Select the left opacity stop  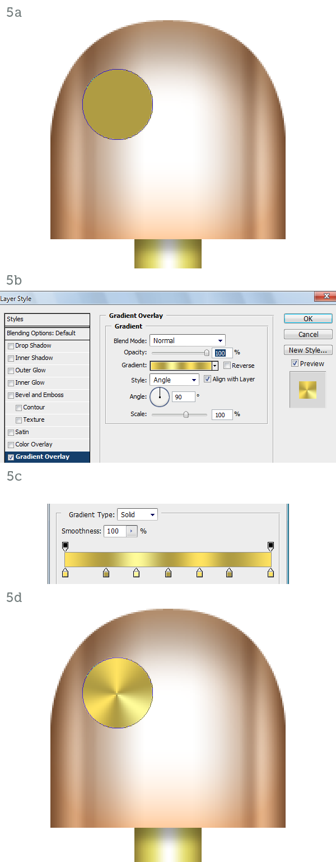coord(65,546)
